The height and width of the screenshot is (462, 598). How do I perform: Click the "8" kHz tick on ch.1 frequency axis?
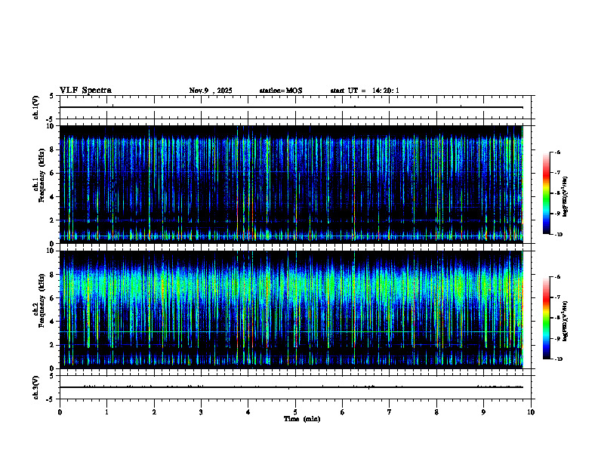coord(52,149)
